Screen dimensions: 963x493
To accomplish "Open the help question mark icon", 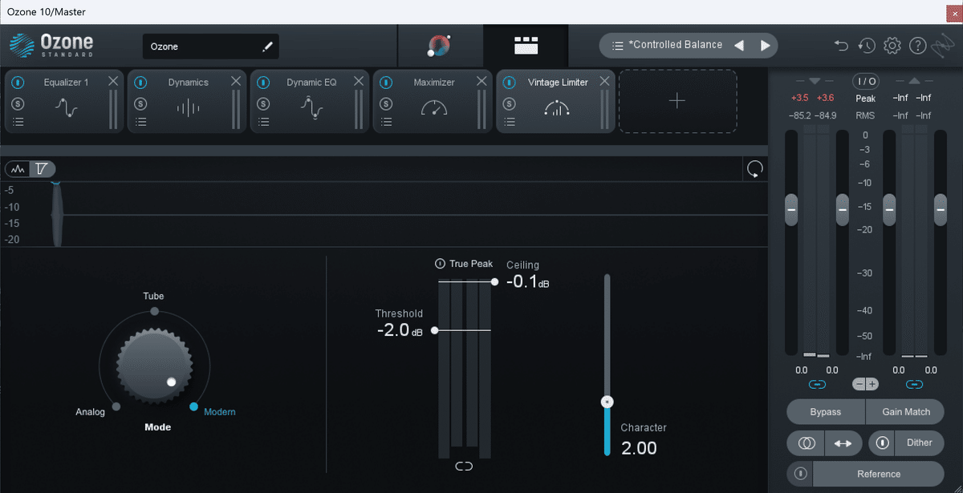I will pos(917,46).
